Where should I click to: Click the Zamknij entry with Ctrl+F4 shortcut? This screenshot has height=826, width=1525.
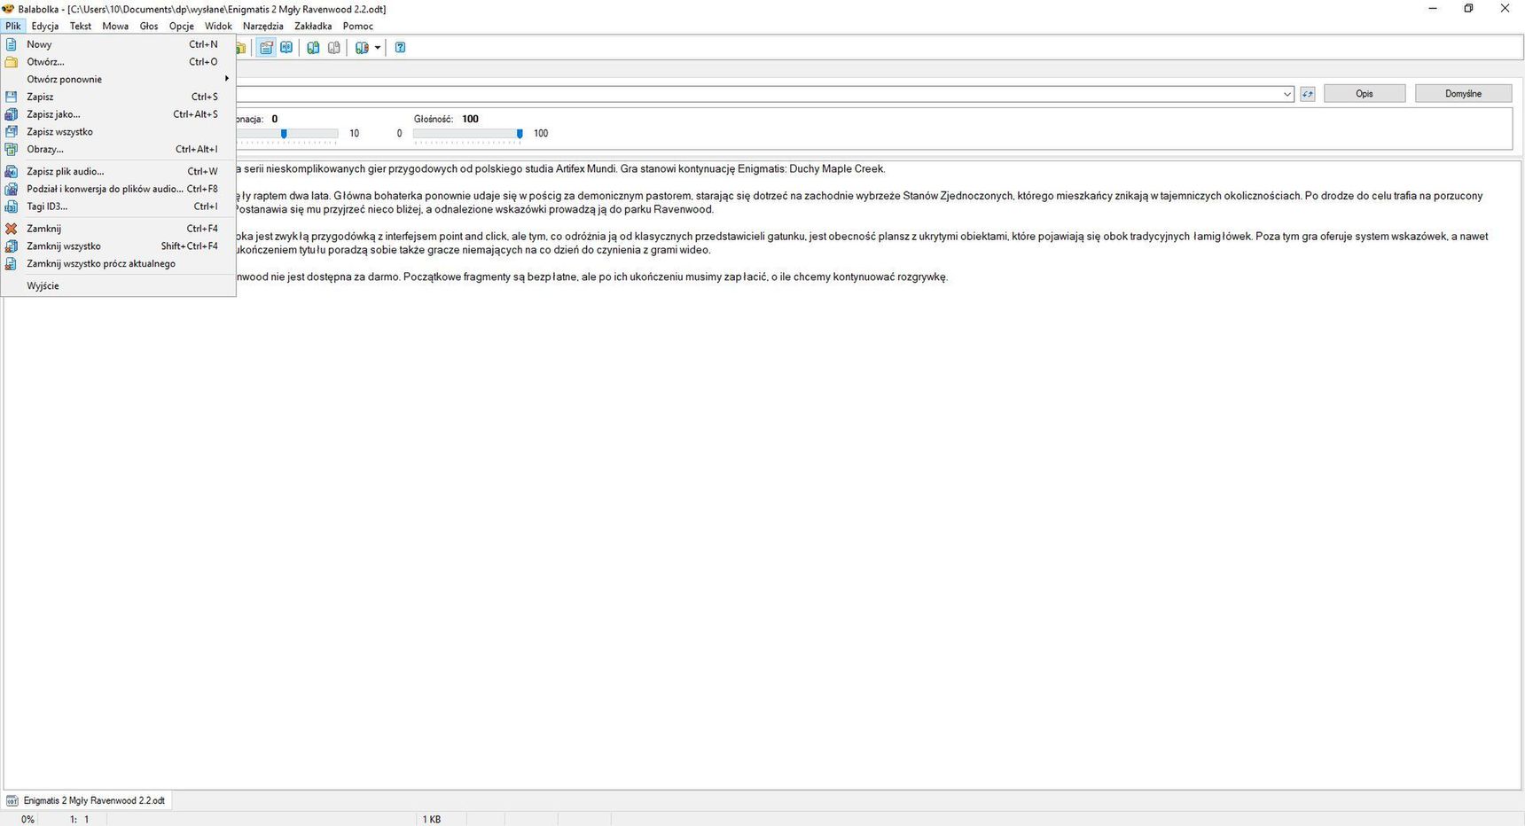click(118, 229)
